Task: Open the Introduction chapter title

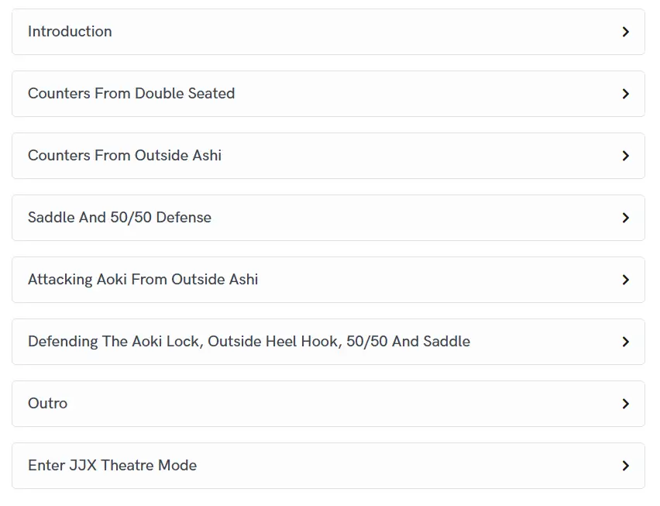Action: 70,32
